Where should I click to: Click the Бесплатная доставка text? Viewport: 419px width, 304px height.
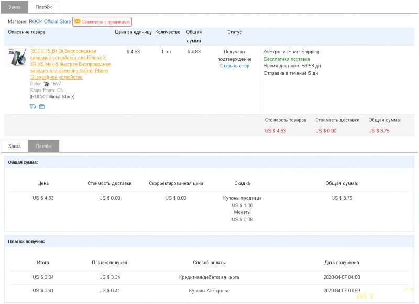point(286,59)
